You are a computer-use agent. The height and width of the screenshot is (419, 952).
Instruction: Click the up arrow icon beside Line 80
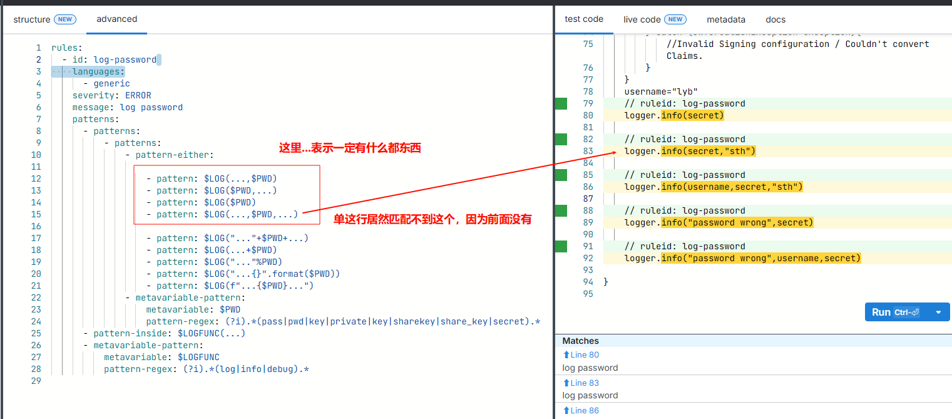point(566,355)
